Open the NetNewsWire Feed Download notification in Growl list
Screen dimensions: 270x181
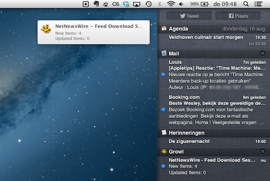(214, 166)
